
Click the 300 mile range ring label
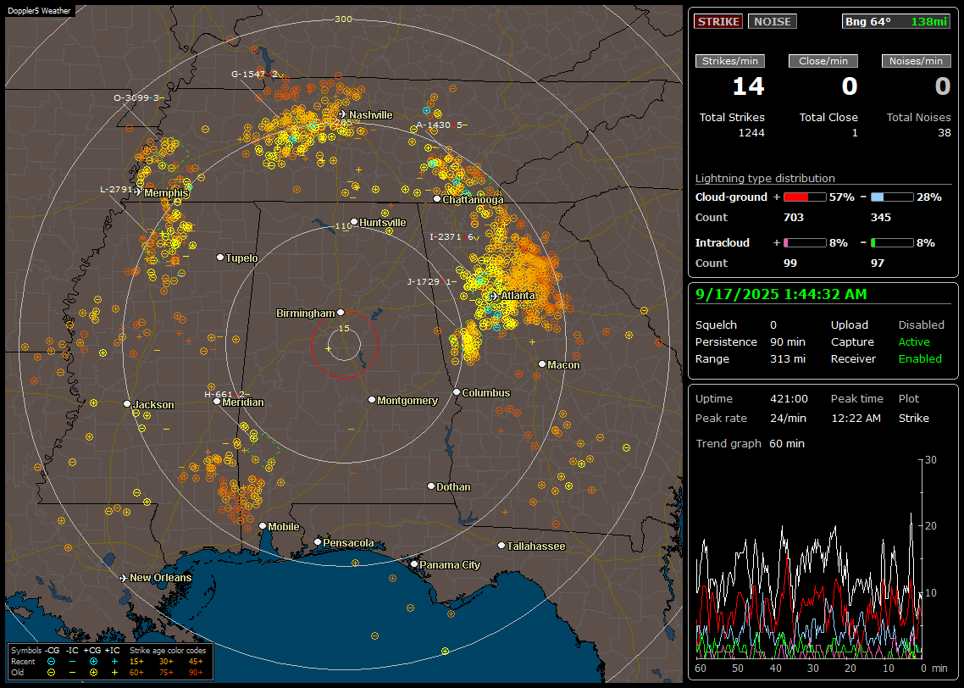(x=343, y=19)
